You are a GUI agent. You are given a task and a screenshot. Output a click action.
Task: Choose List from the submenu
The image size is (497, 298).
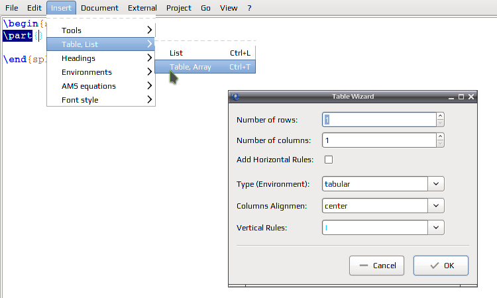205,53
